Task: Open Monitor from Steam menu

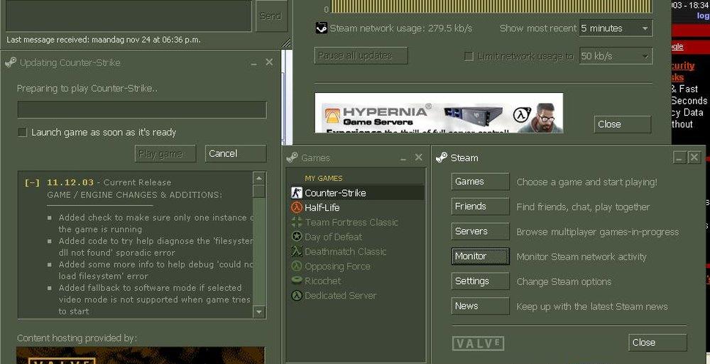Action: click(x=481, y=256)
